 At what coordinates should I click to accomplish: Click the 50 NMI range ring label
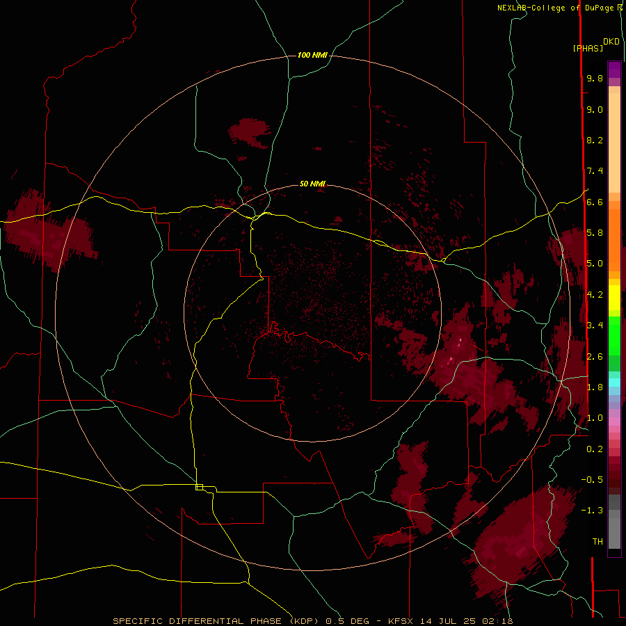click(312, 184)
